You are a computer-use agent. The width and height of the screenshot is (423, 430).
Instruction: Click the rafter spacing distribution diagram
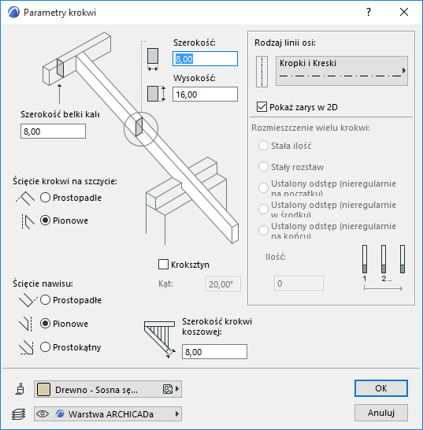(384, 268)
